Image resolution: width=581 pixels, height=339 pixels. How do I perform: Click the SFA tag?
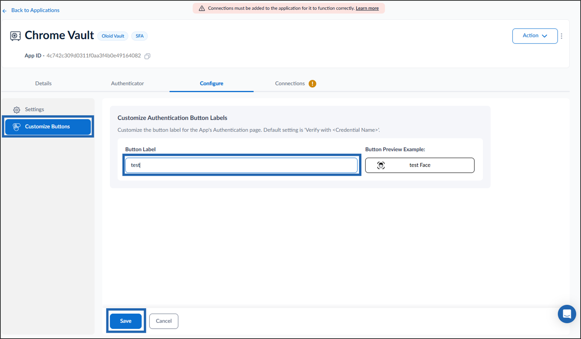click(139, 36)
